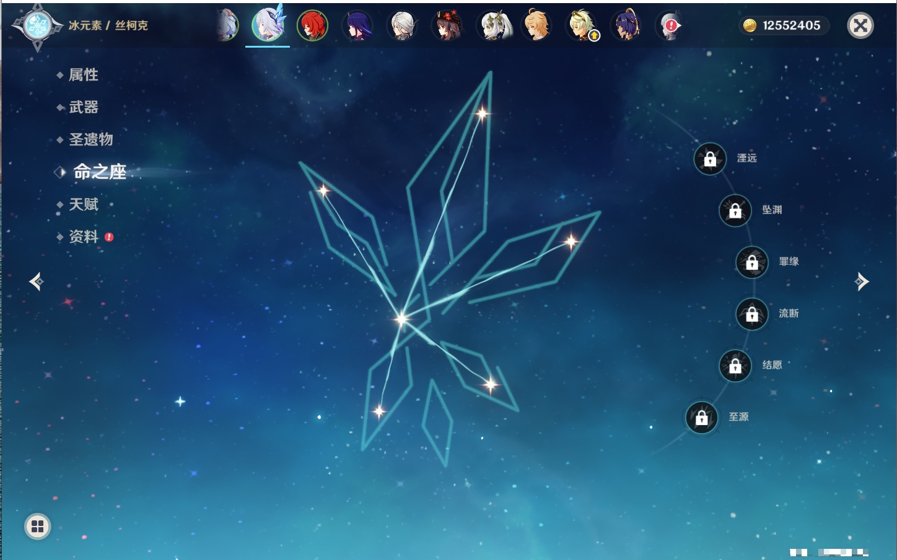The height and width of the screenshot is (560, 897).
Task: Select Hu Tao's avatar with red flower hat
Action: [x=447, y=25]
